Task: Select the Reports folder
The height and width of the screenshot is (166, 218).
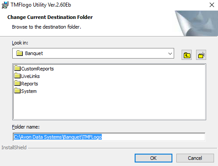Action: coord(26,84)
